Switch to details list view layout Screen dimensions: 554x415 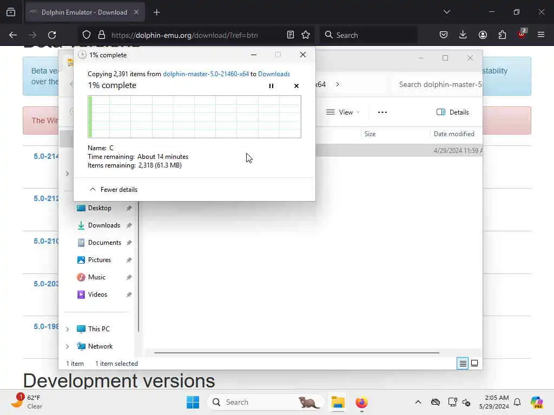coord(463,363)
